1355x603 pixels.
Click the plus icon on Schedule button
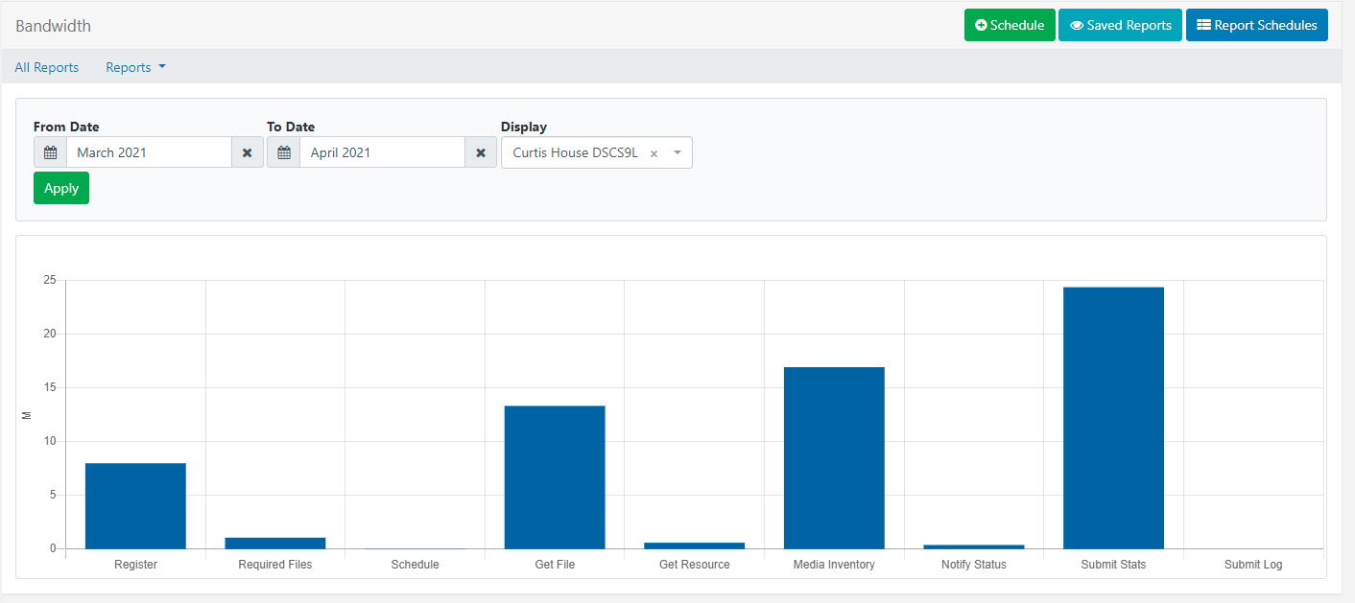tap(983, 24)
